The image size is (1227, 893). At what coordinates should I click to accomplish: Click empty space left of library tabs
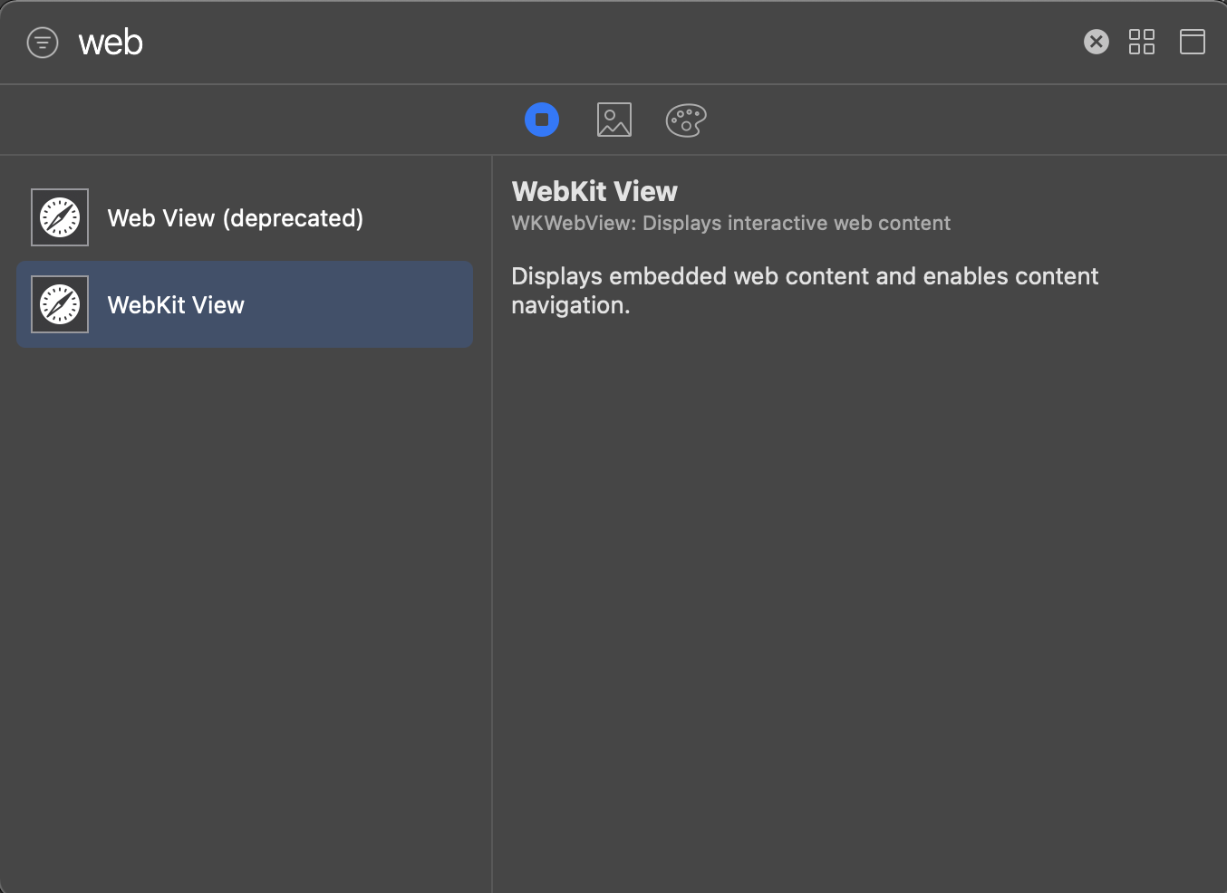pyautogui.click(x=254, y=120)
